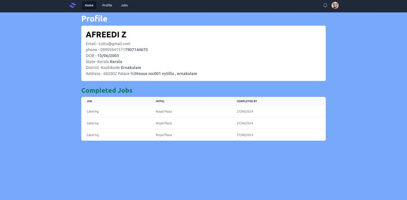The height and width of the screenshot is (200, 407).
Task: Click the phone number 7907144673
Action: pos(136,50)
